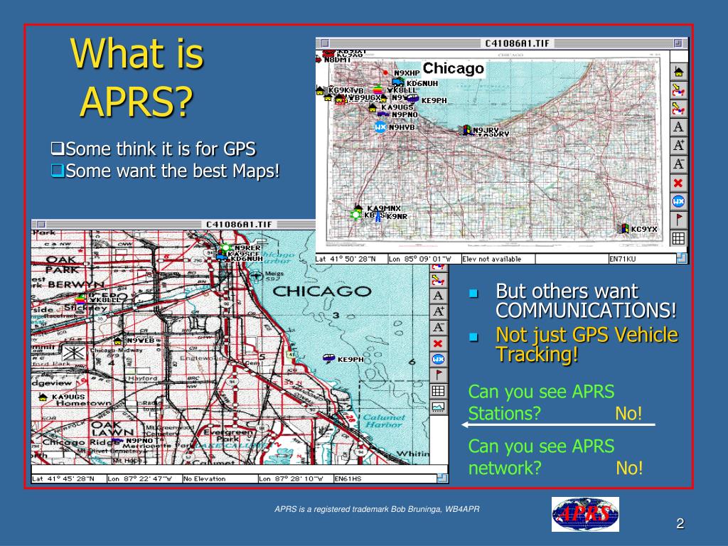Click the APRS trademark footer text
Screen dimensions: 728x546
pos(377,509)
